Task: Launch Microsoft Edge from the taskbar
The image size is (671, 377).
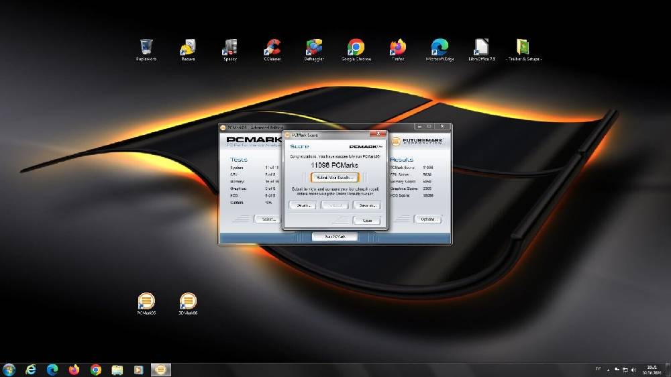Action: (x=52, y=370)
